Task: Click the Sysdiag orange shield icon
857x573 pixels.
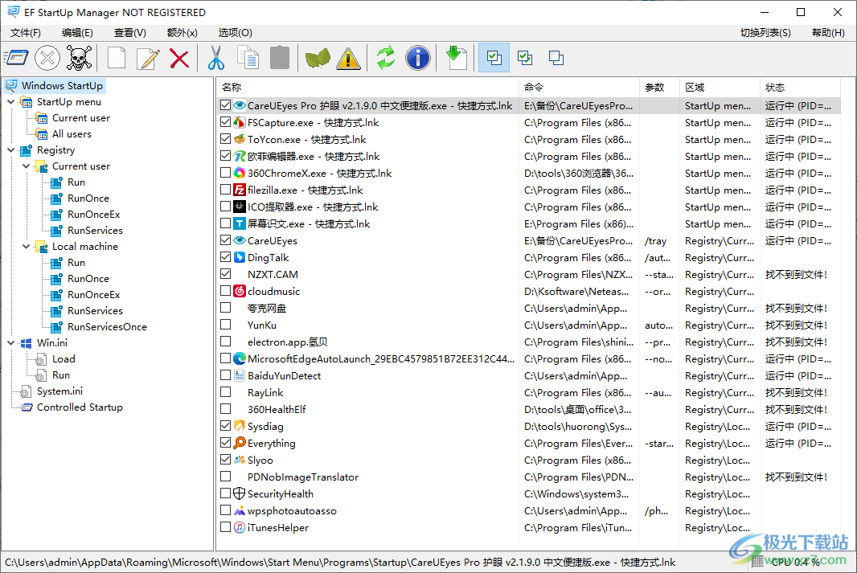Action: pos(240,426)
